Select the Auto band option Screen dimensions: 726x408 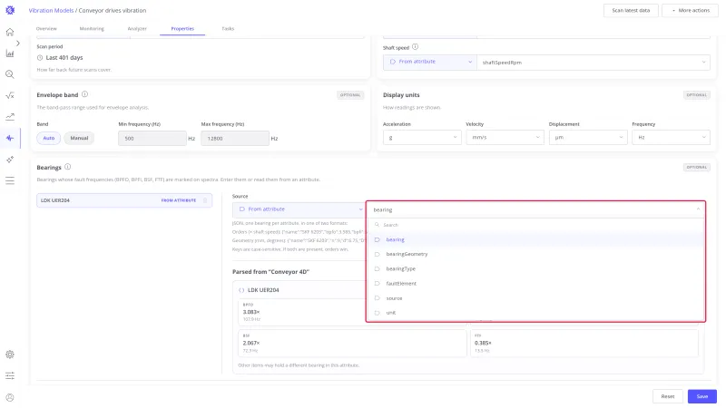[x=49, y=138]
